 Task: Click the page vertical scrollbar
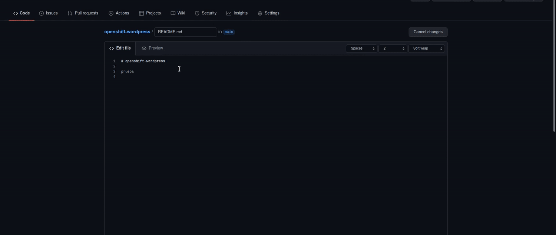point(554,66)
